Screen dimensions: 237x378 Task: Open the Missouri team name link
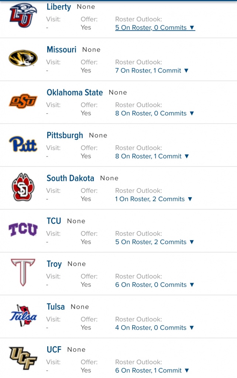[x=62, y=50]
